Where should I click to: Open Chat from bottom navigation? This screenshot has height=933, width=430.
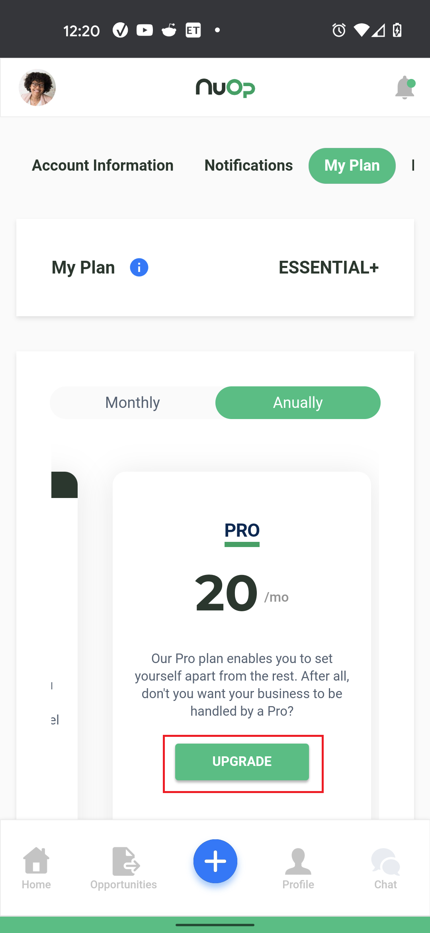[x=385, y=868]
